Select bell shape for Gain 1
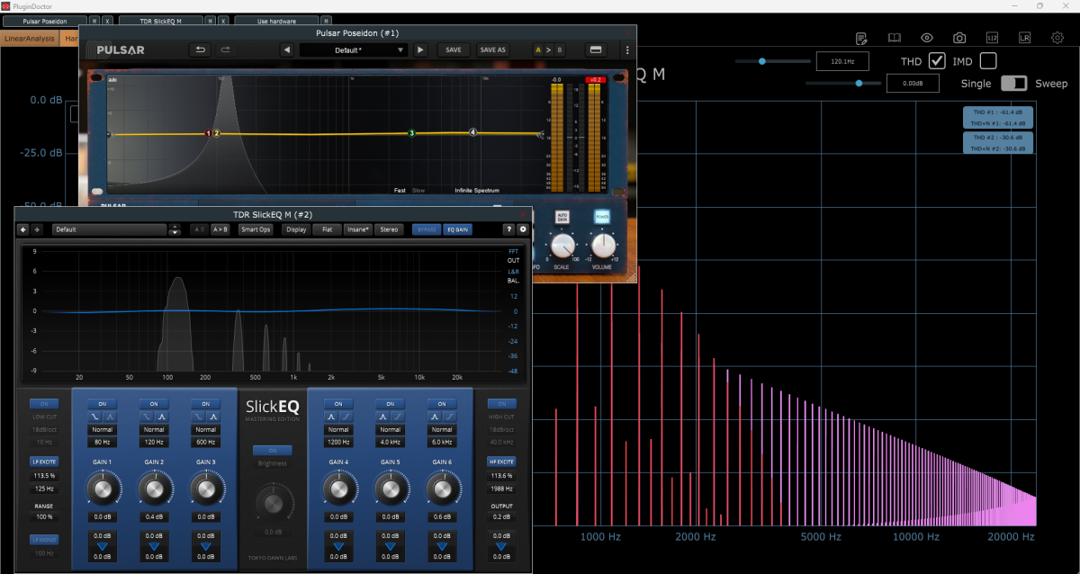Screen dimensions: 1080x574 pos(110,417)
